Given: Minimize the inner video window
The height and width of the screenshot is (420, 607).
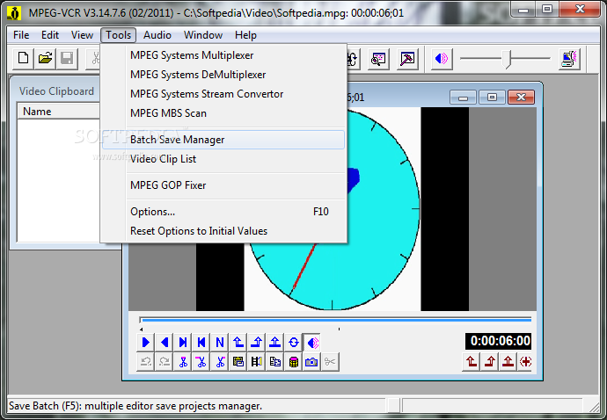Looking at the screenshot, I should tap(463, 98).
